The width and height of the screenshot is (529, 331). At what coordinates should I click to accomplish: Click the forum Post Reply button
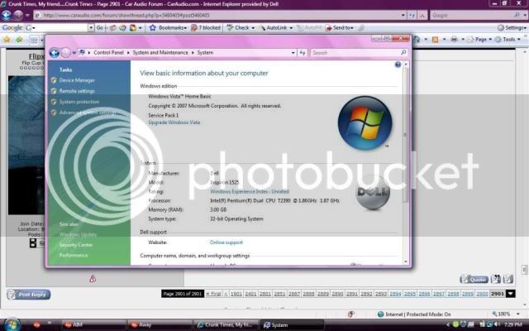29,295
